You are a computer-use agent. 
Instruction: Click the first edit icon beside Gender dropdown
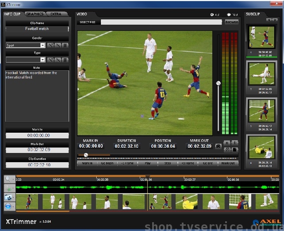click(x=50, y=45)
